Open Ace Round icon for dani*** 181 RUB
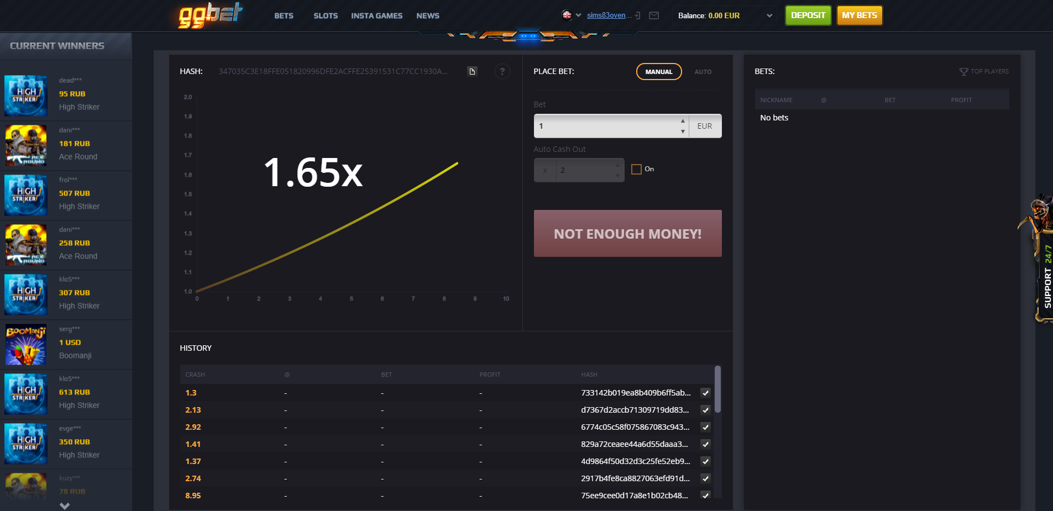 click(26, 145)
